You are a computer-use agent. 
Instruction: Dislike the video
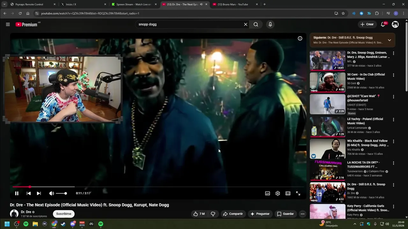(213, 214)
